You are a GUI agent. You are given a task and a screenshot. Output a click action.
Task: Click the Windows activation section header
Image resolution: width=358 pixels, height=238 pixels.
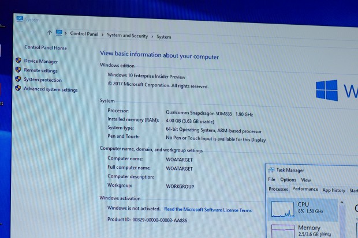tap(120, 198)
